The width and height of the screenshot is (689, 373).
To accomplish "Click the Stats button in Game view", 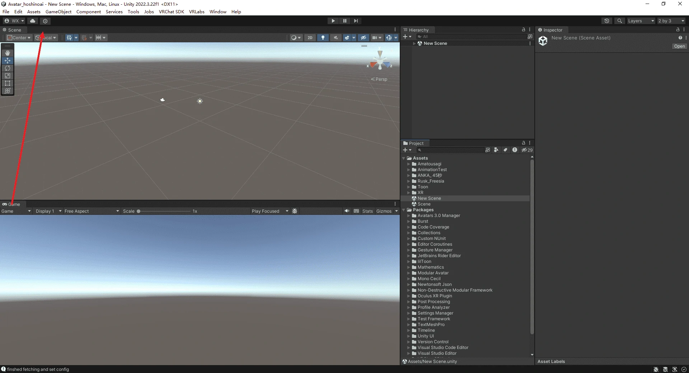I will 367,211.
